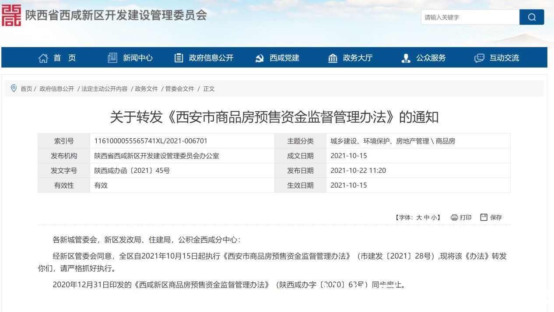Click the printer icon beside 打印
This screenshot has height=312, width=554.
(454, 217)
